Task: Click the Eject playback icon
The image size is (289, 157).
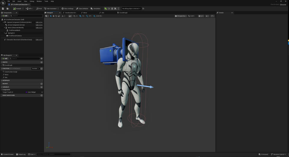Action: tap(115, 9)
